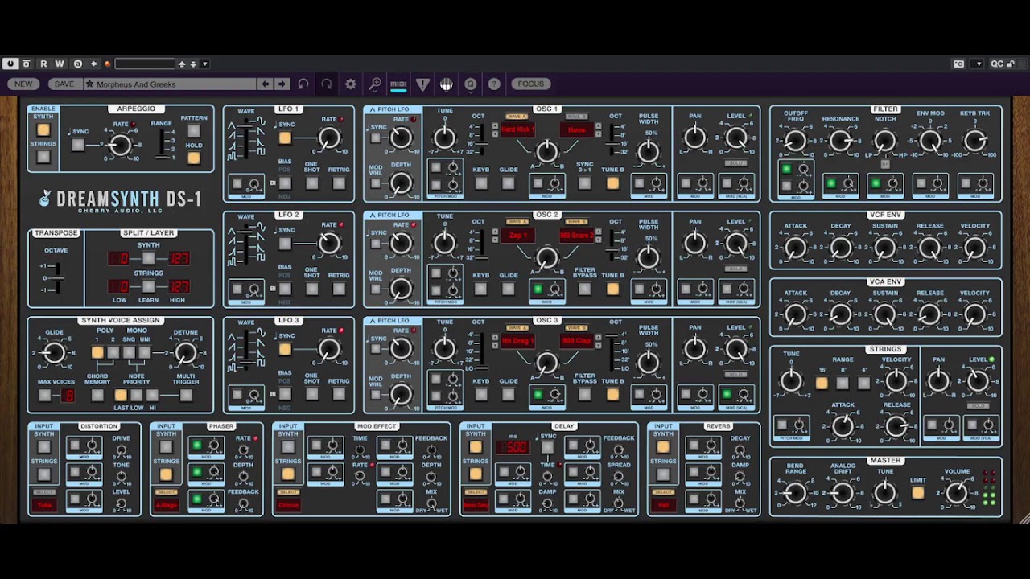Toggle the MULTI TRIGGER button
The image size is (1030, 579).
(186, 395)
